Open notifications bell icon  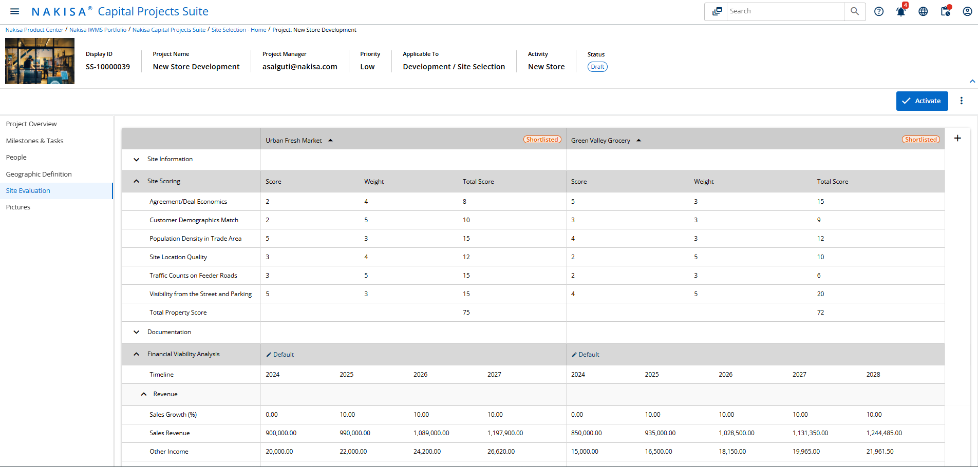click(x=901, y=11)
